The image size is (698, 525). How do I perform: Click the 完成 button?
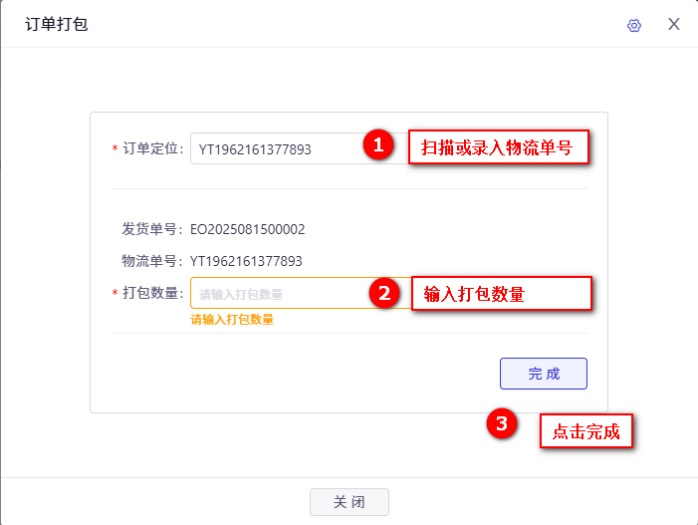pyautogui.click(x=544, y=374)
